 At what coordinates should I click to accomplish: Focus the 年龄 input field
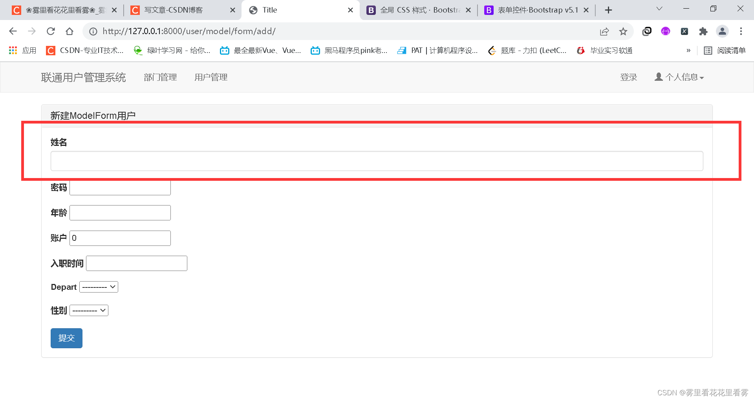(120, 213)
